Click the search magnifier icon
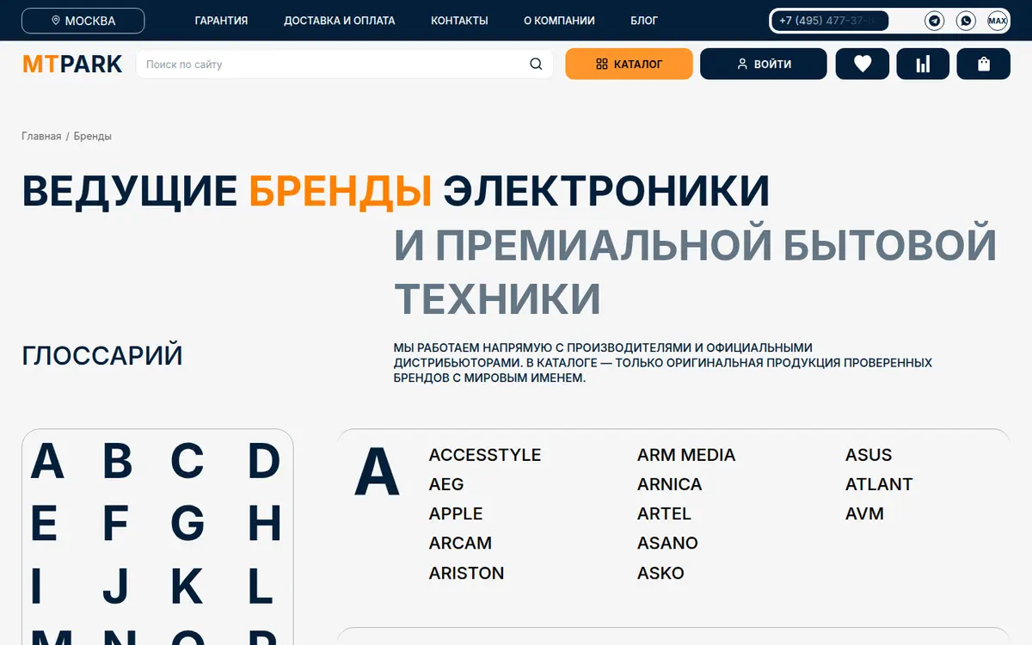This screenshot has height=645, width=1032. pyautogui.click(x=536, y=64)
